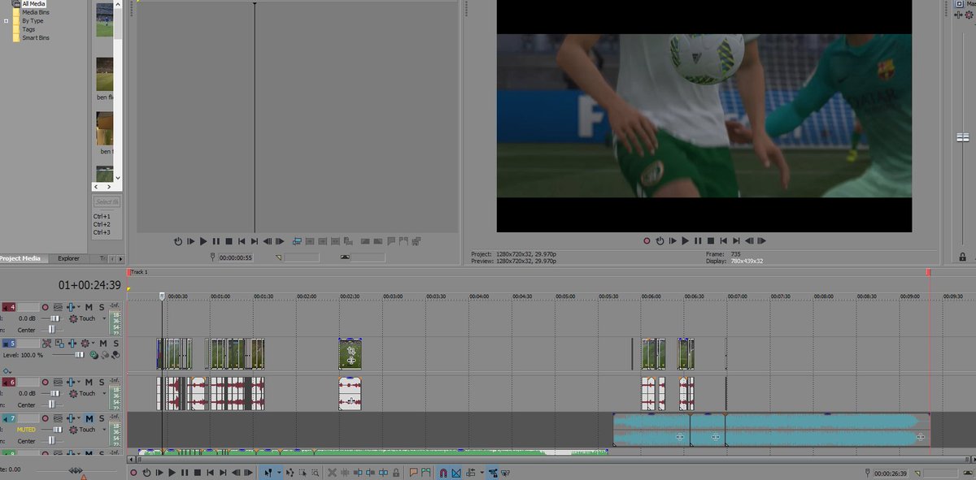The height and width of the screenshot is (480, 976).
Task: Stop timeline playback in bottom transport bar
Action: coord(198,472)
